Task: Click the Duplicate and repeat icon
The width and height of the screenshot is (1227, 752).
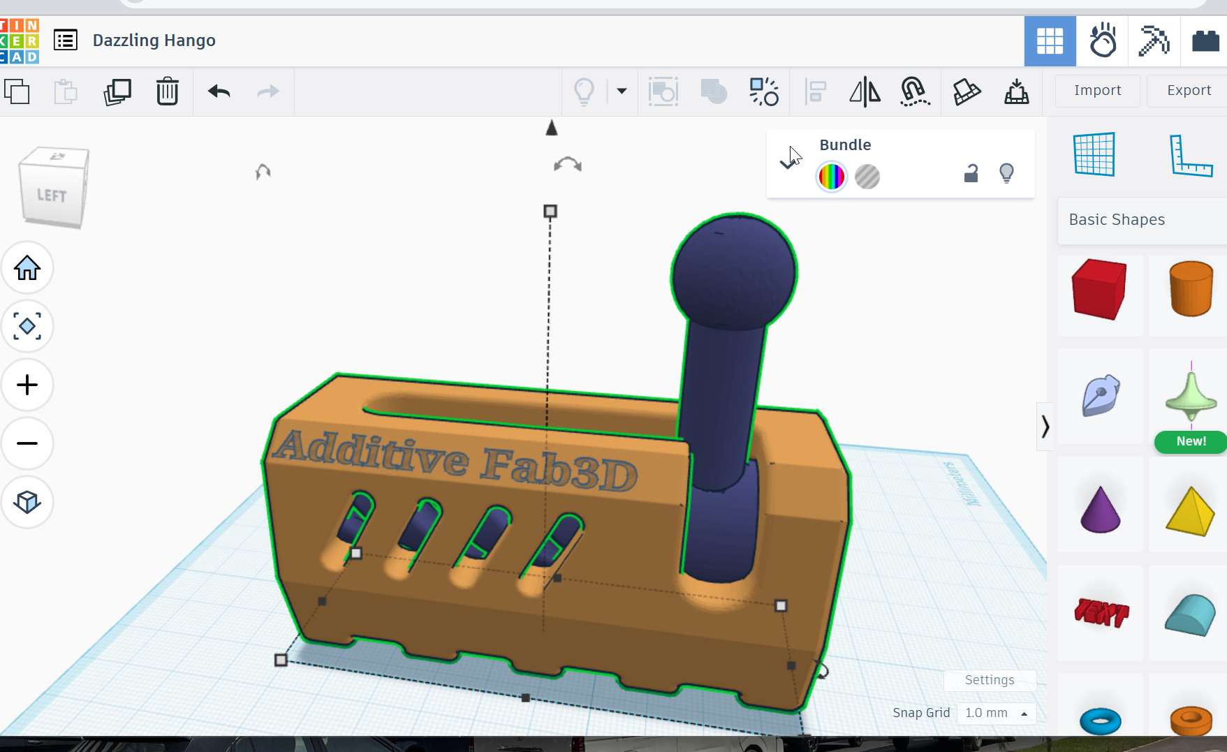Action: point(117,91)
